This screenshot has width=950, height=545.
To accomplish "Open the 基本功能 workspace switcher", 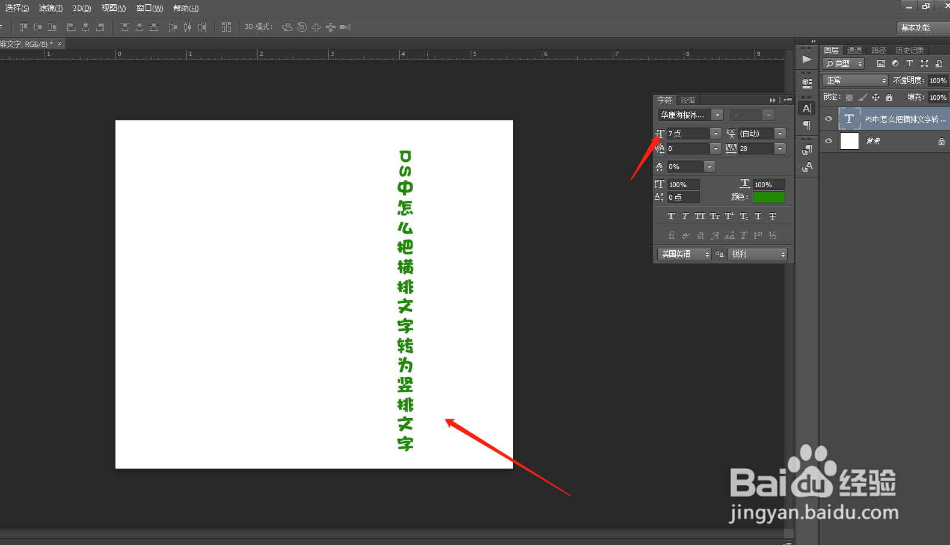I will pyautogui.click(x=923, y=28).
